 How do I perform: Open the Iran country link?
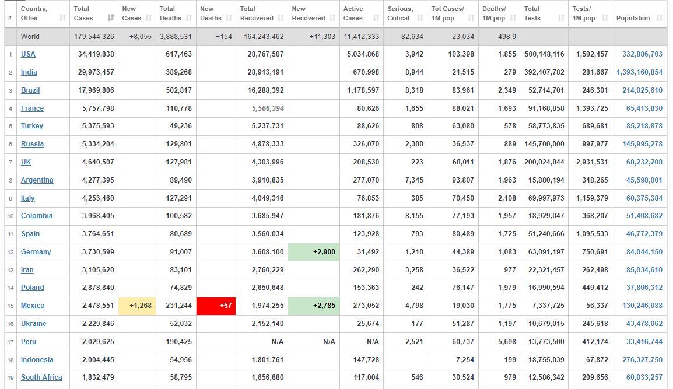click(x=27, y=269)
